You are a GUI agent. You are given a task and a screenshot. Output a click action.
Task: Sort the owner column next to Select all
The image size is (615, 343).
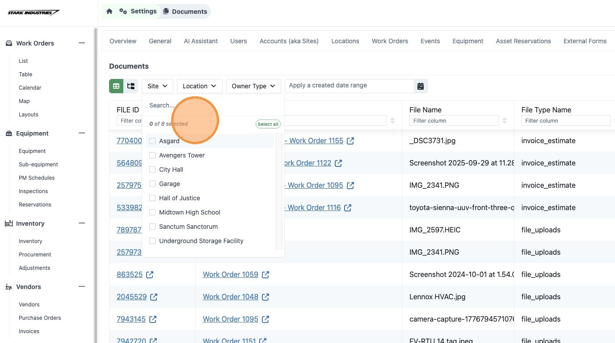coord(392,120)
